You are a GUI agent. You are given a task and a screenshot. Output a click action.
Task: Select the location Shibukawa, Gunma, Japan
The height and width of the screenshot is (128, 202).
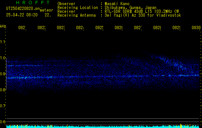pyautogui.click(x=130, y=8)
